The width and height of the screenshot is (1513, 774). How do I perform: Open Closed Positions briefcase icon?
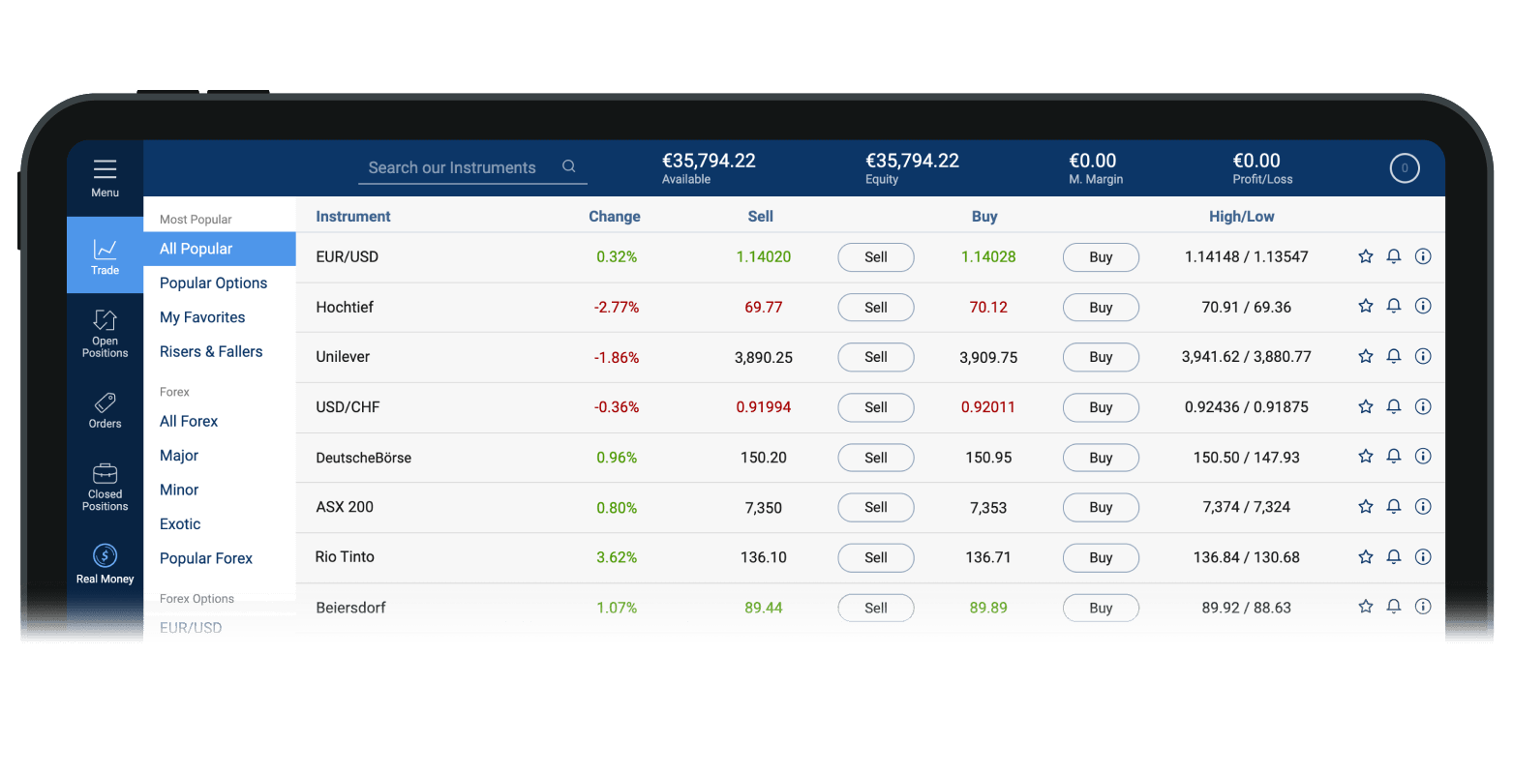pos(105,473)
